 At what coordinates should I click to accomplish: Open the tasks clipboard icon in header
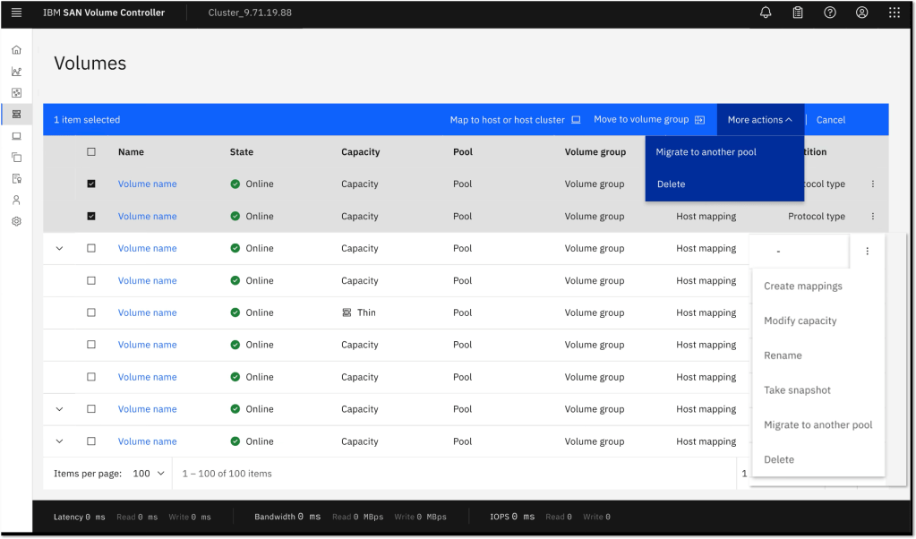[798, 13]
